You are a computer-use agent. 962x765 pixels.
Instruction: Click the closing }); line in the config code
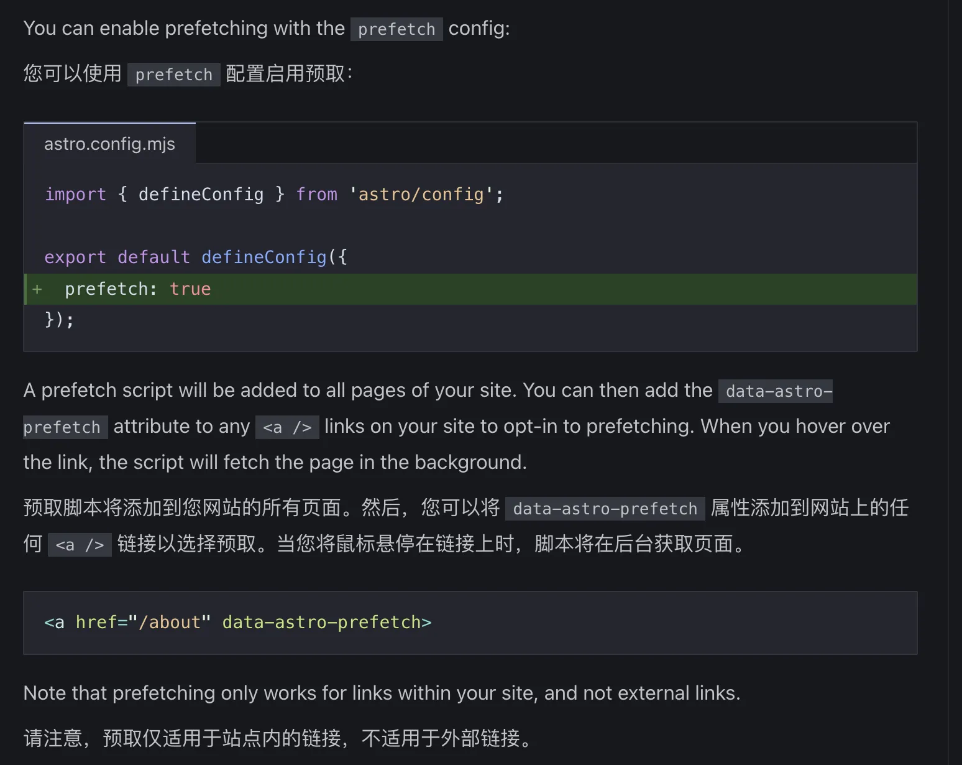tap(60, 320)
